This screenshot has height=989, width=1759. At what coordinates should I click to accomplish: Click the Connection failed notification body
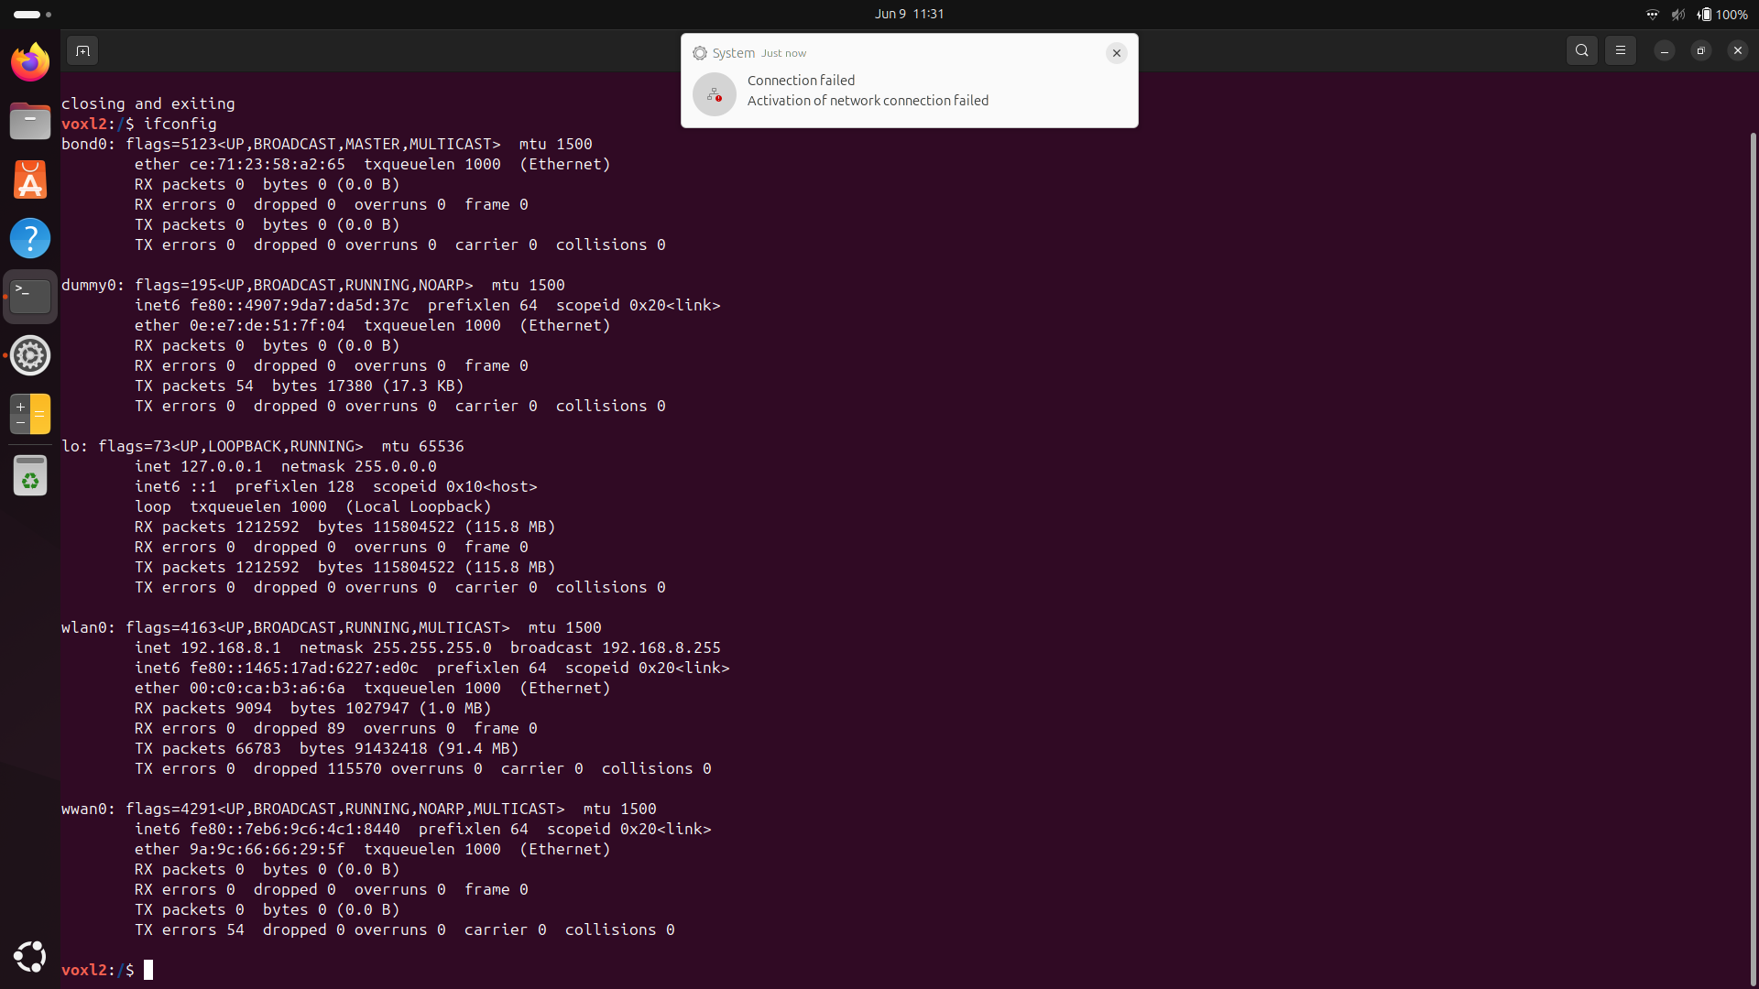click(867, 92)
